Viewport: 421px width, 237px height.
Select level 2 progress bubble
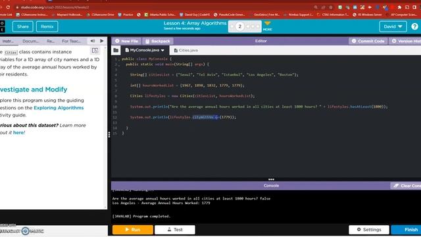[239, 26]
